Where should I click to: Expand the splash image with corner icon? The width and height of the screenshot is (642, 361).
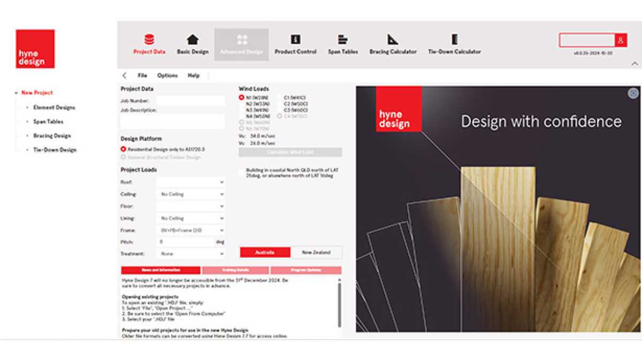pos(633,93)
